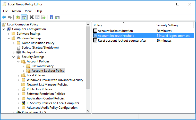The width and height of the screenshot is (196, 120).
Task: Open Properties via the toolbar icon
Action: (38, 17)
